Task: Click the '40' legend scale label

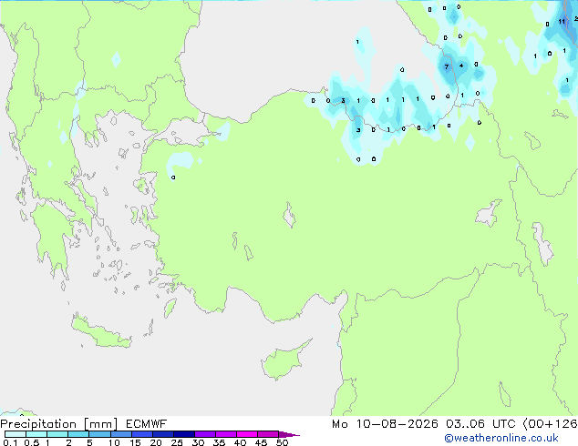Action: pyautogui.click(x=240, y=442)
